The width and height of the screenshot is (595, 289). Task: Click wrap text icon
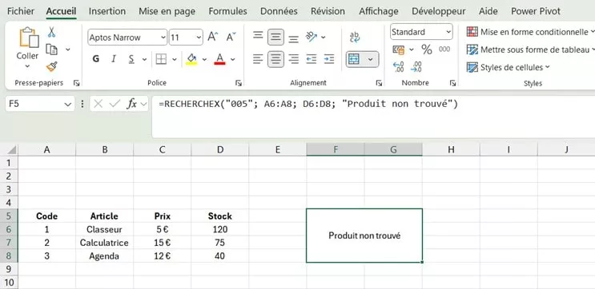(x=355, y=37)
